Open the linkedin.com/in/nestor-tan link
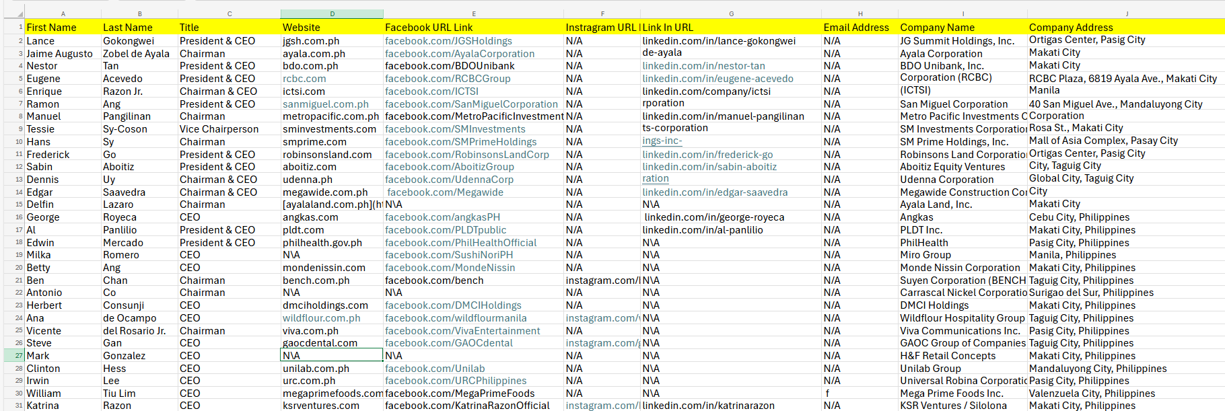The height and width of the screenshot is (411, 1225). tap(703, 66)
